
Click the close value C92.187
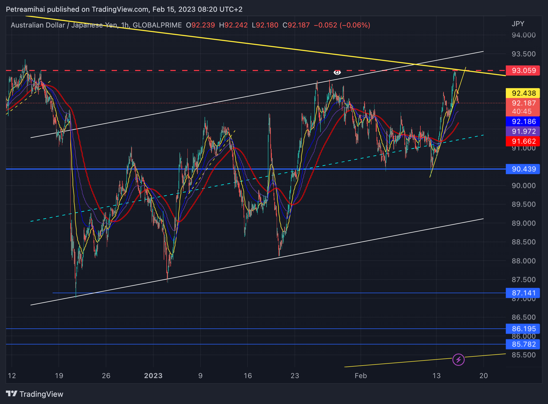tap(296, 25)
